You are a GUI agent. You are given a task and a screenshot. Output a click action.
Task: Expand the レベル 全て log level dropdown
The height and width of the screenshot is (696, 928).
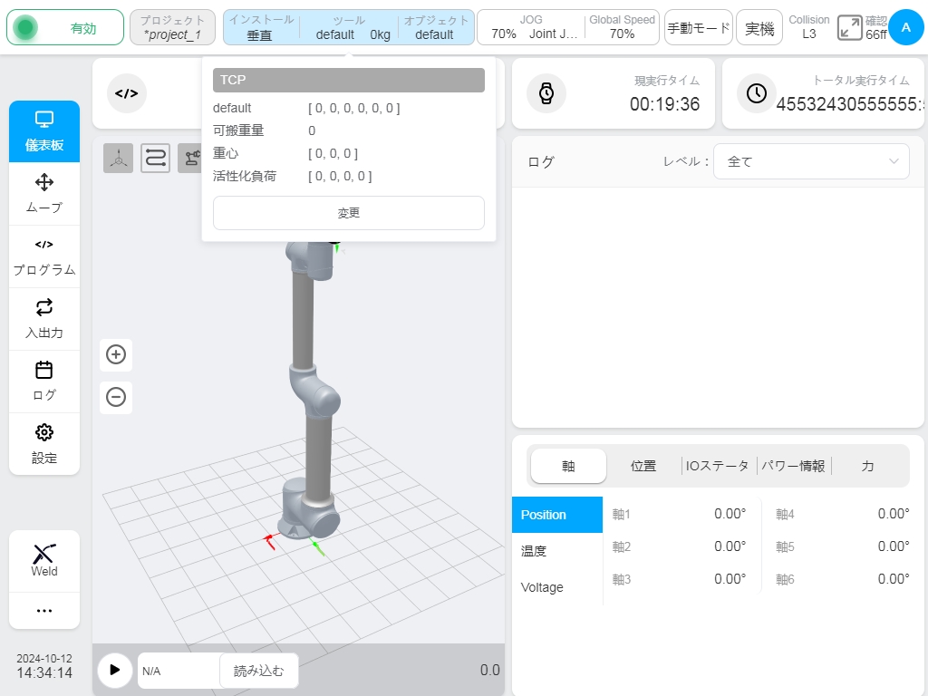pyautogui.click(x=811, y=161)
